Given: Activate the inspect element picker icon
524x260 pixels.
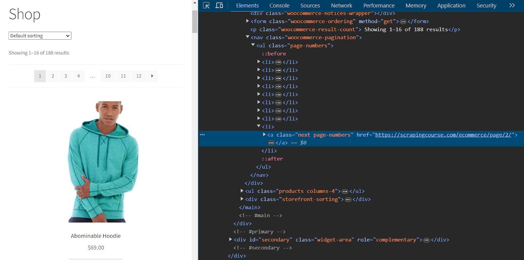Looking at the screenshot, I should (x=206, y=5).
